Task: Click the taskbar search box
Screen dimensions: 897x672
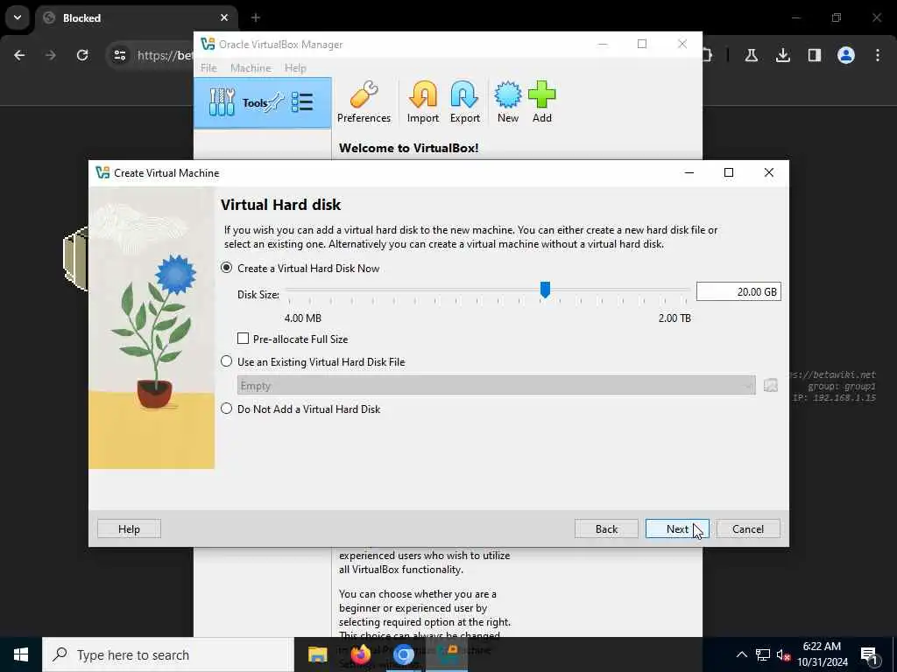Action: point(168,654)
